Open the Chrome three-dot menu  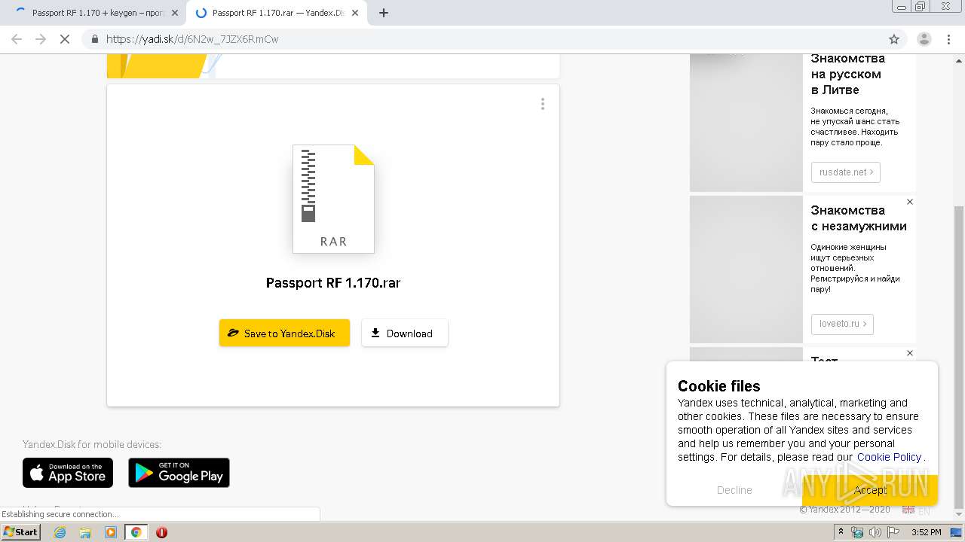click(x=948, y=39)
